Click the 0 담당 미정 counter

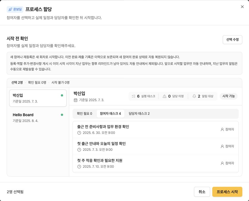coord(173,96)
